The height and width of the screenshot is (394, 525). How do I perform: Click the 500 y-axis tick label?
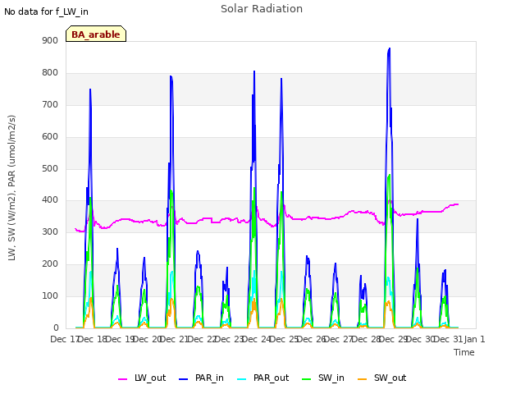50,168
